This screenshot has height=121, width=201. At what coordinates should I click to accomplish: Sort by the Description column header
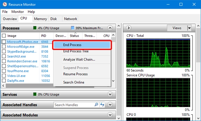[x=61, y=36]
